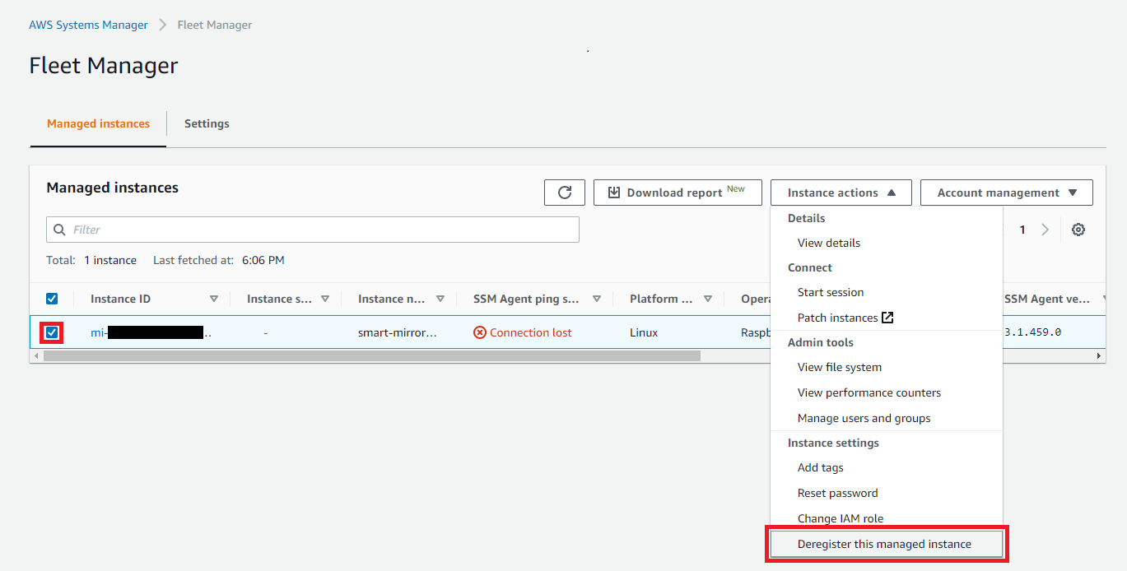Click the SSM Agent ping status sort arrow

pyautogui.click(x=597, y=299)
